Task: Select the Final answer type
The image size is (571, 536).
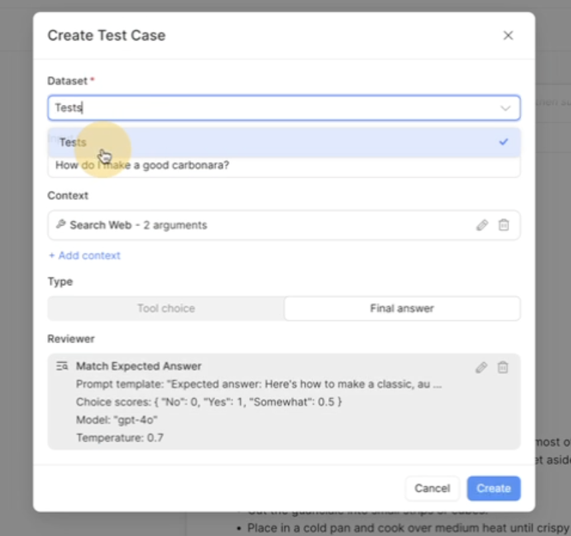Action: pyautogui.click(x=402, y=308)
